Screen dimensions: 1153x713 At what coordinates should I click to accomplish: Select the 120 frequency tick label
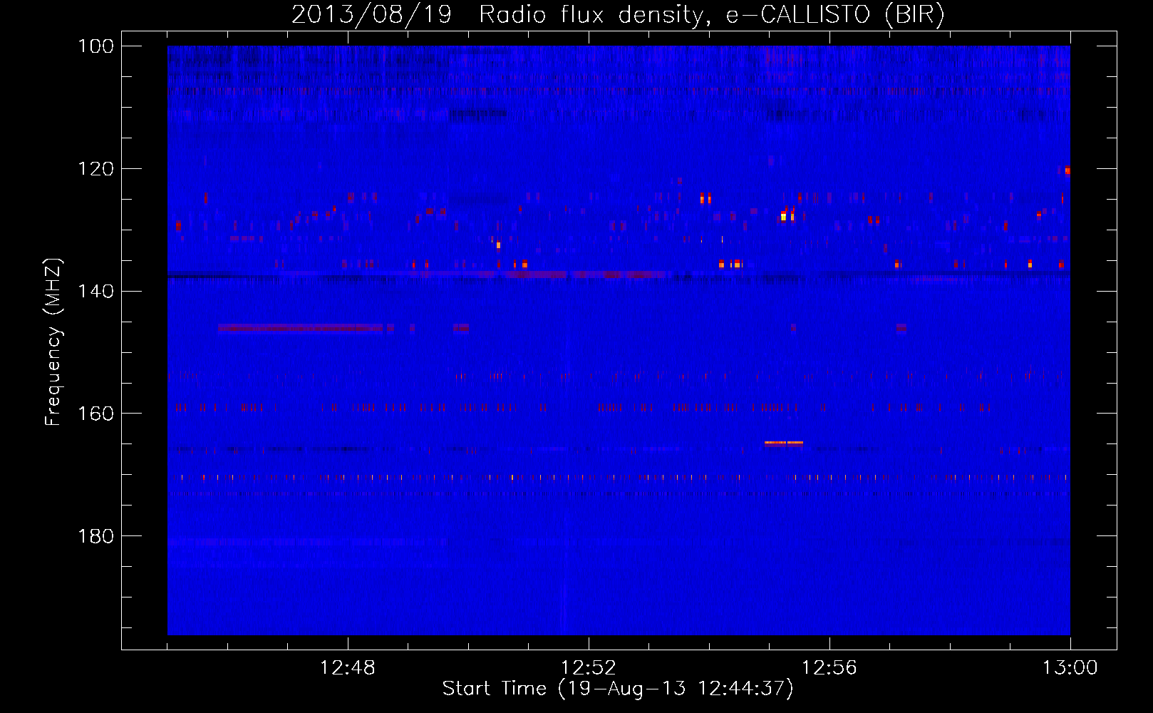97,169
